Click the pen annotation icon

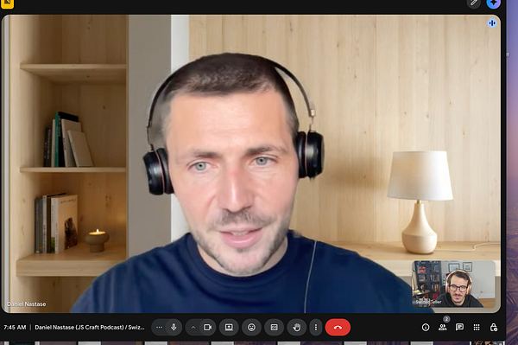(x=473, y=3)
